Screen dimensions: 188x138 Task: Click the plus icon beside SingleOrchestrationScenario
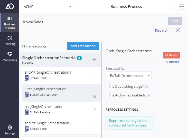pos(94,59)
